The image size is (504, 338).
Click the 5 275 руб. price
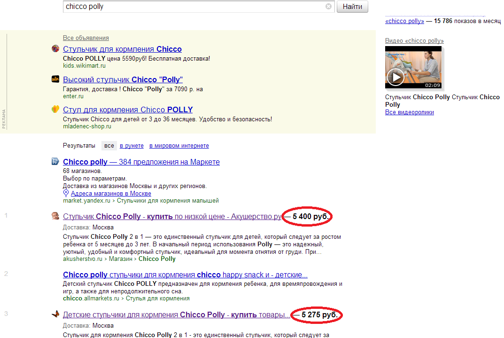tap(319, 314)
